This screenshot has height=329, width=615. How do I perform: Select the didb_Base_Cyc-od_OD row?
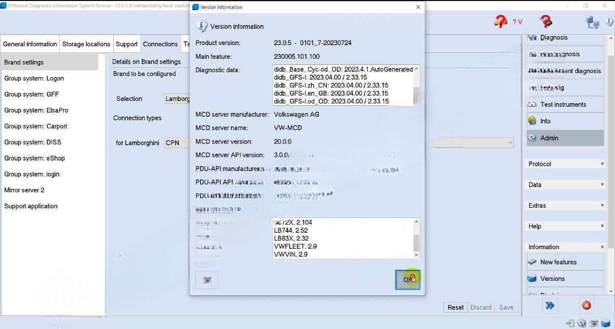coord(343,69)
